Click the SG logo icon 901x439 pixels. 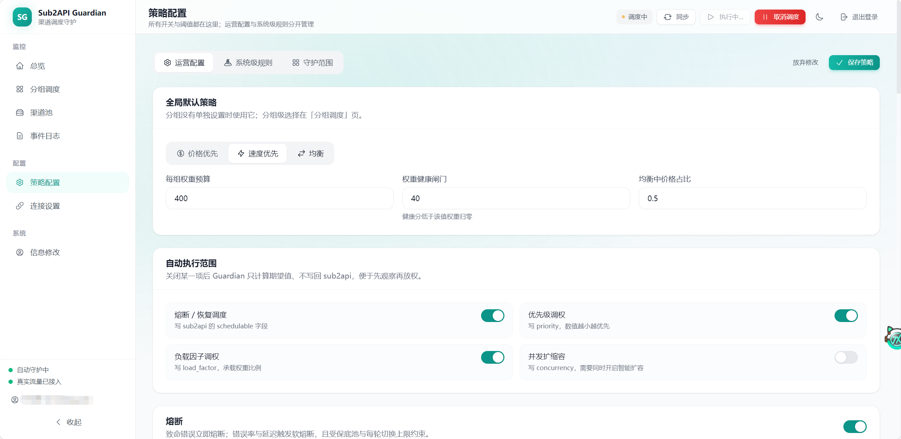click(x=22, y=17)
